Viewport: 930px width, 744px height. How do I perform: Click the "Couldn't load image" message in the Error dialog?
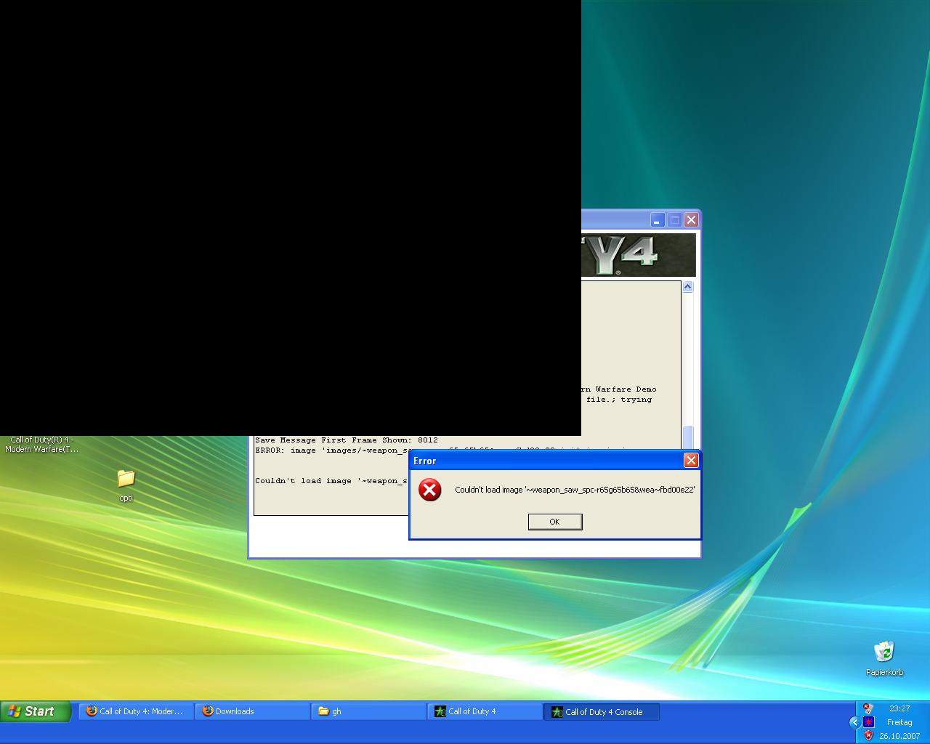[575, 490]
